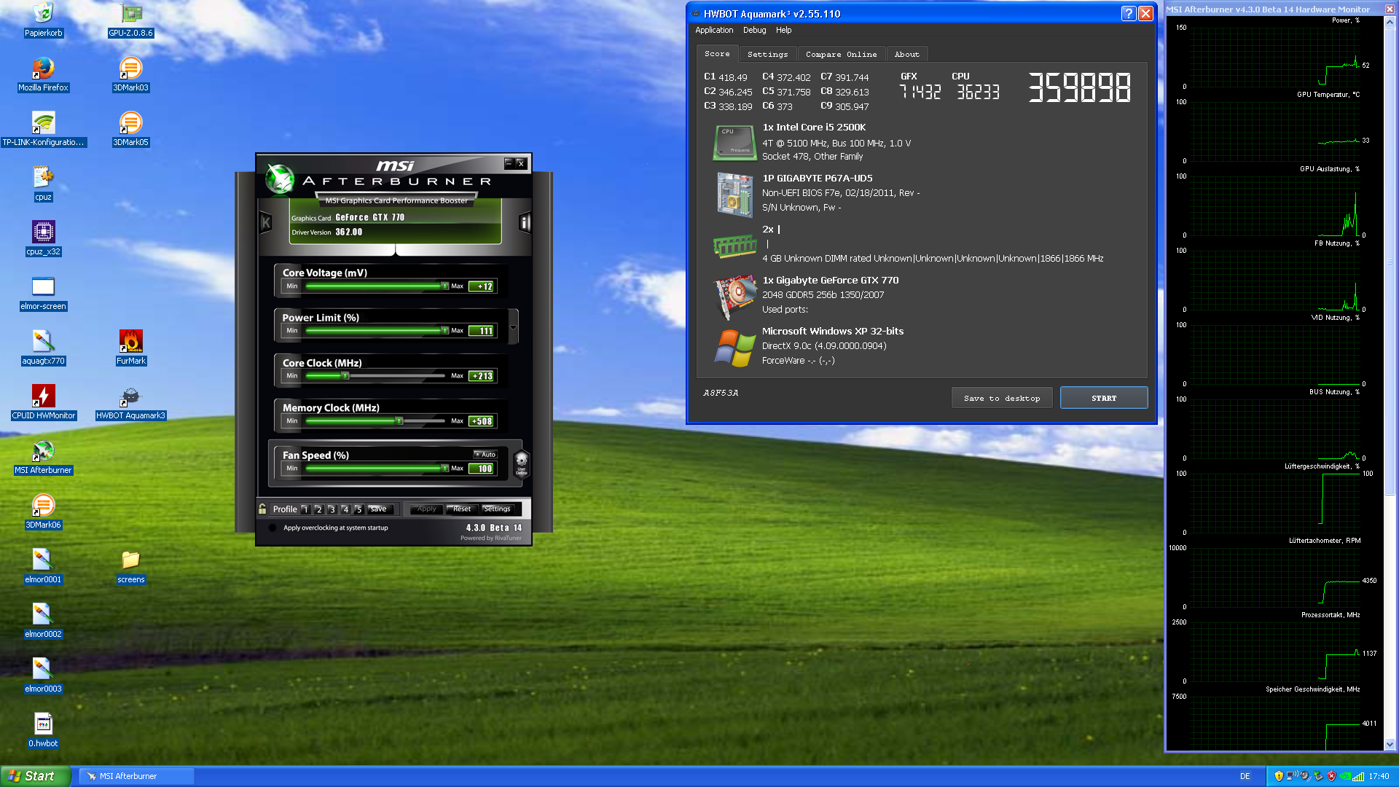This screenshot has width=1399, height=787.
Task: Select the elmor0002 image file
Action: (43, 621)
